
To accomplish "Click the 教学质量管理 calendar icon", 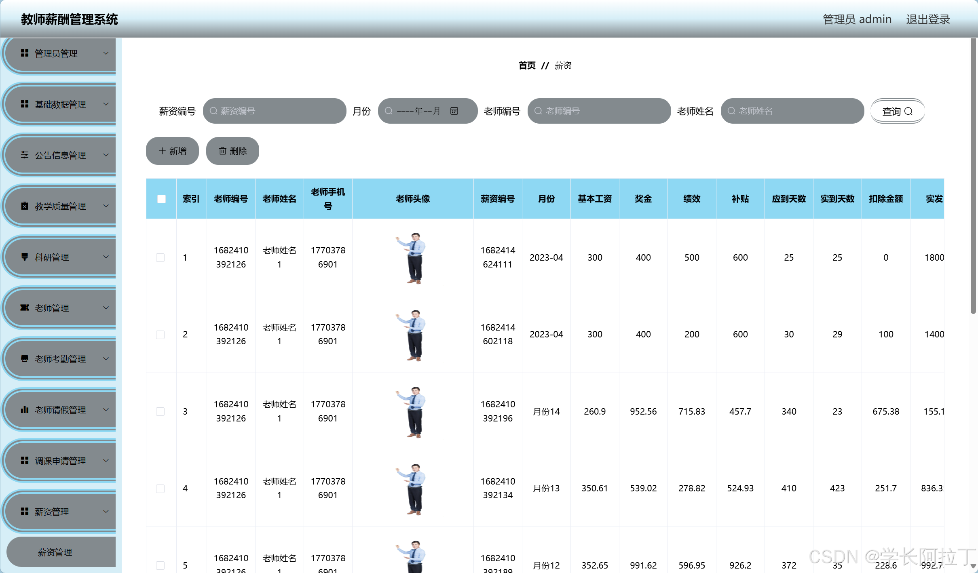I will (x=24, y=206).
